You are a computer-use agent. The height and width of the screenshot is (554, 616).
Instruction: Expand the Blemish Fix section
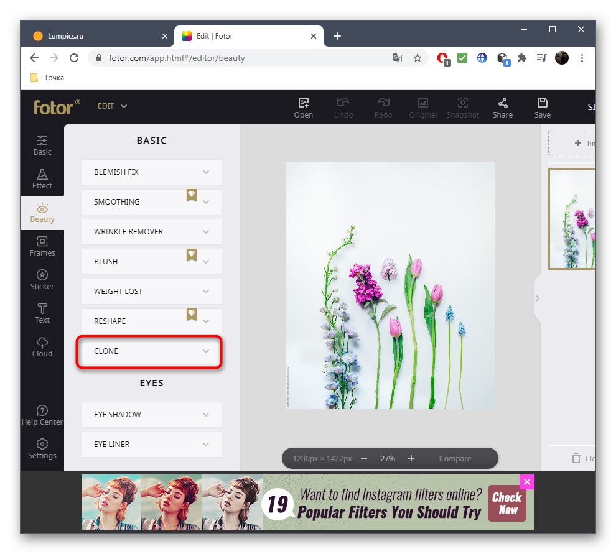tap(151, 172)
